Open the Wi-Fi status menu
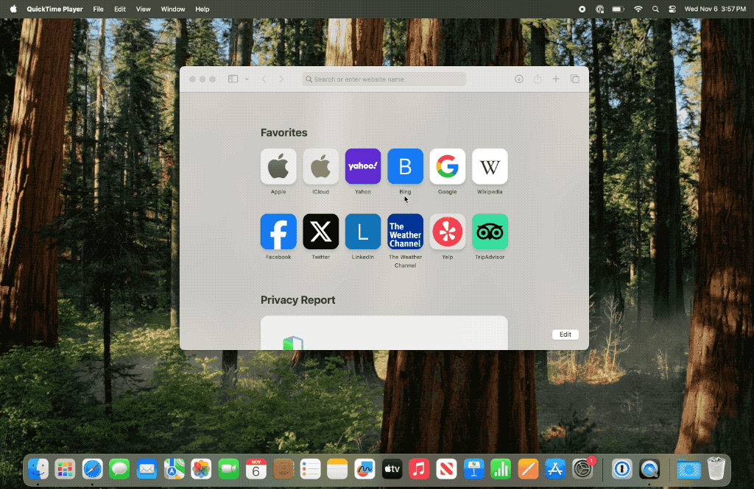The width and height of the screenshot is (754, 489). pos(638,9)
